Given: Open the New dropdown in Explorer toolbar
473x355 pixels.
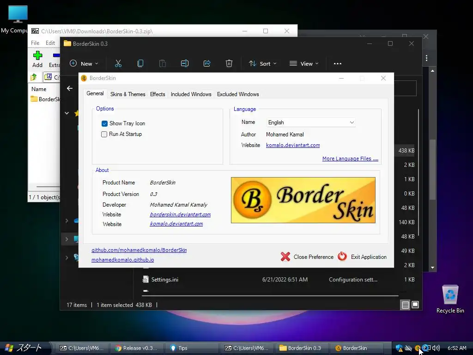Looking at the screenshot, I should (84, 63).
